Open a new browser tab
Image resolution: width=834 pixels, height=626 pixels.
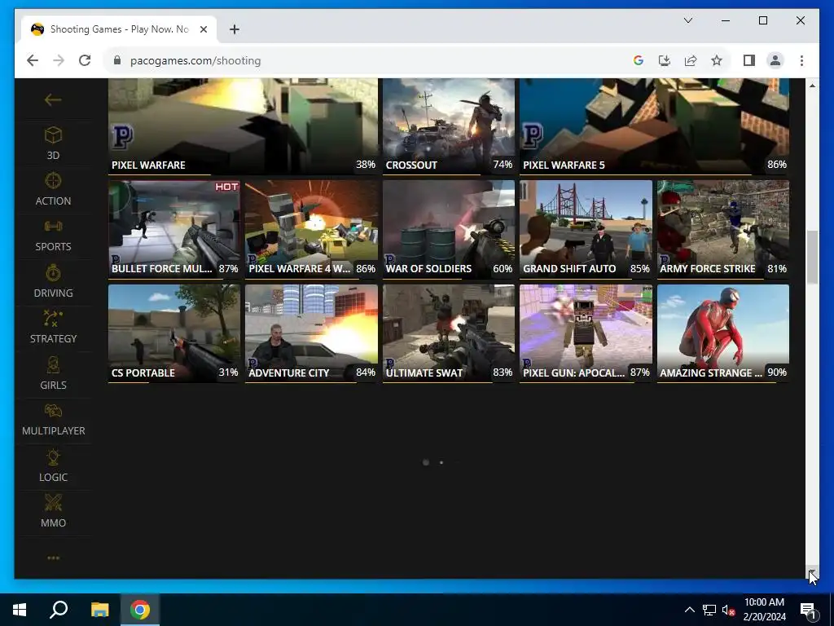pyautogui.click(x=235, y=29)
